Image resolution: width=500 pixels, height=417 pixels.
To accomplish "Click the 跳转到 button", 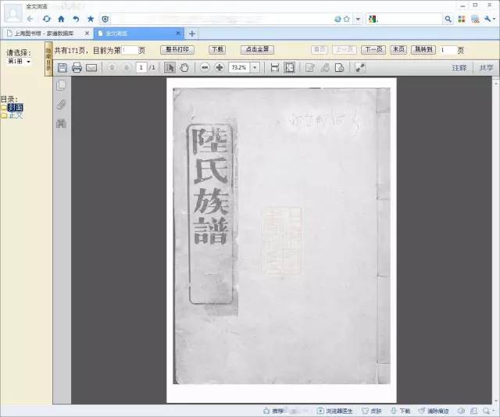I will click(x=423, y=50).
